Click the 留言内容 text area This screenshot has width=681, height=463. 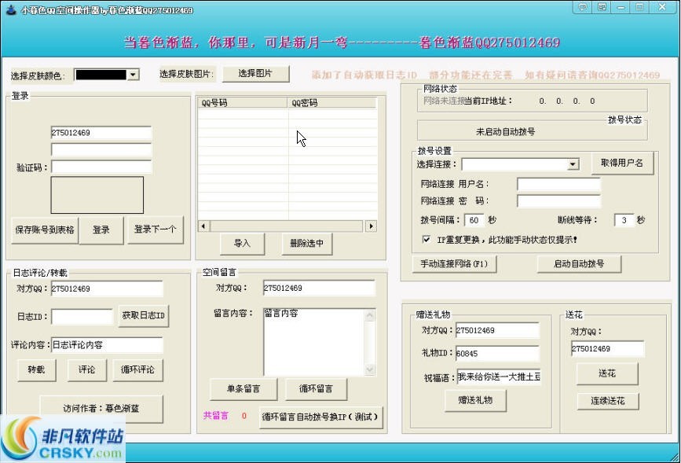(314, 342)
